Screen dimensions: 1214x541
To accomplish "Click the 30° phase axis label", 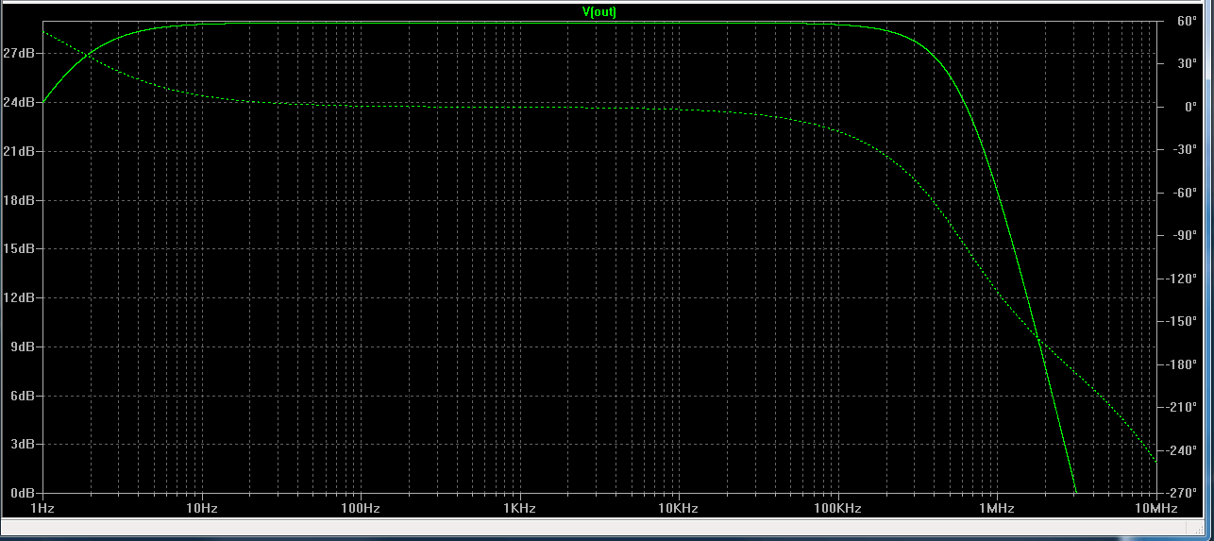I will point(1185,64).
